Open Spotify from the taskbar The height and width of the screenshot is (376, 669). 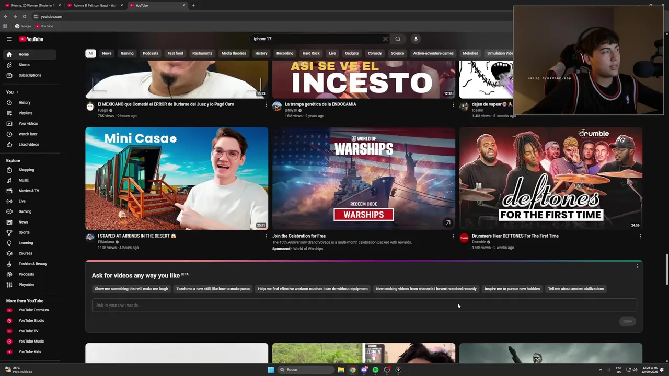(375, 370)
